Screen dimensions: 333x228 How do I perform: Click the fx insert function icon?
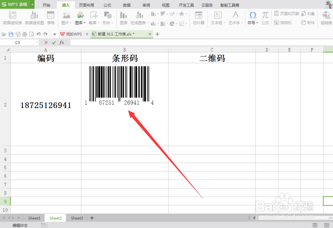pyautogui.click(x=62, y=42)
